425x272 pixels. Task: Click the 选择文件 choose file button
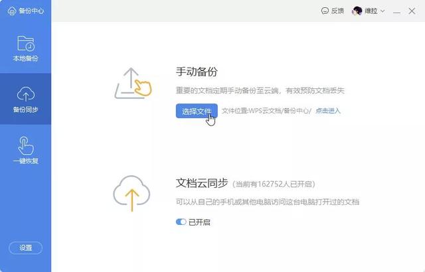click(x=197, y=111)
